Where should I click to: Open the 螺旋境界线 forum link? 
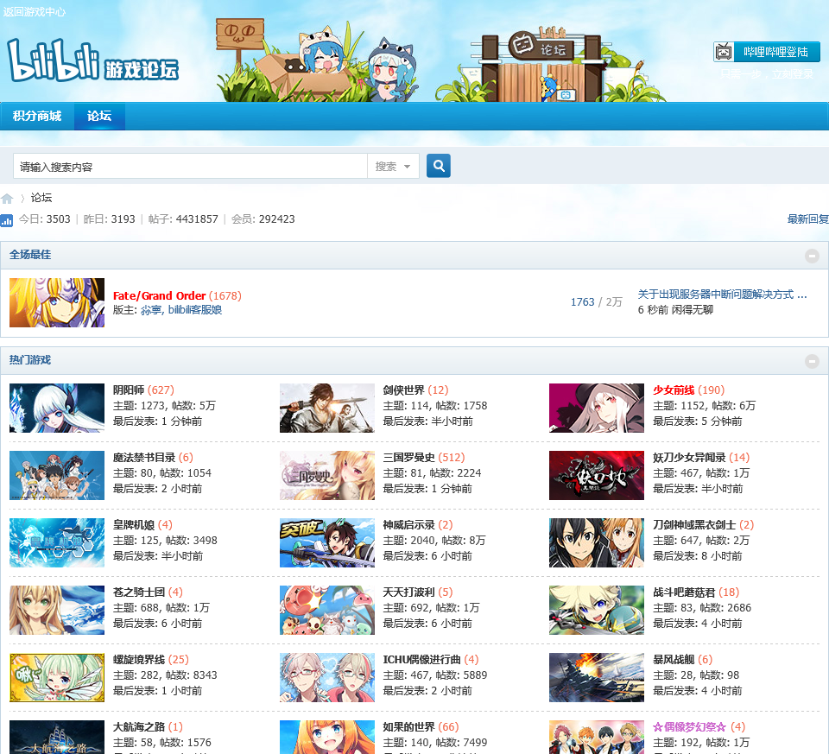pyautogui.click(x=139, y=659)
